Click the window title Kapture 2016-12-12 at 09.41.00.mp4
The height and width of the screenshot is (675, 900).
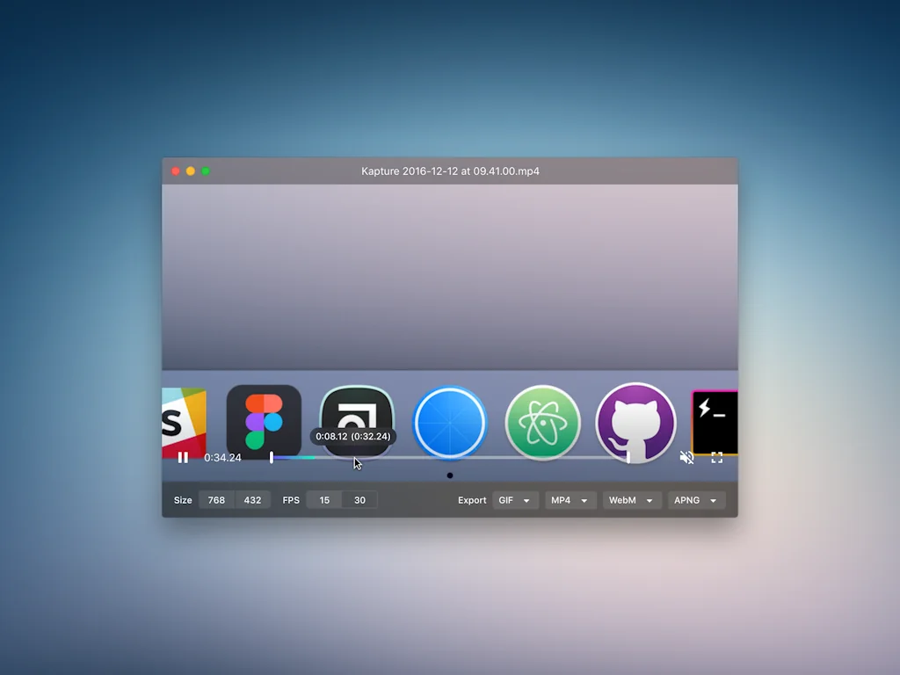[x=450, y=171]
